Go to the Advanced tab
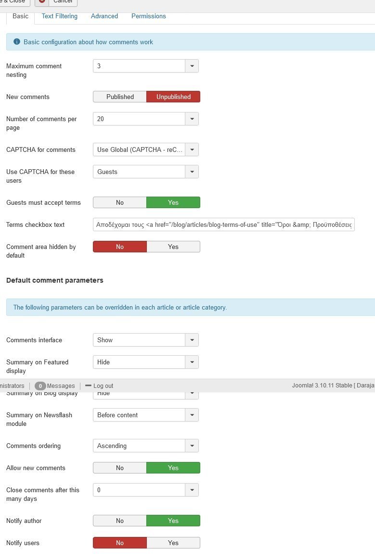375x560 pixels. (x=104, y=16)
